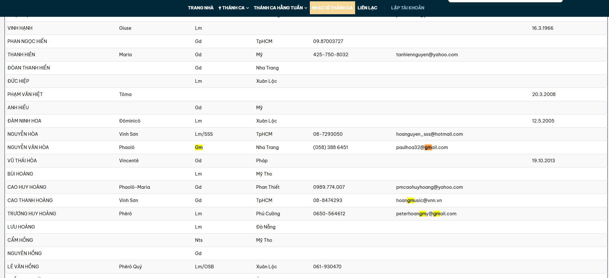Click the search input field at top
The image size is (609, 278).
coord(505,1)
